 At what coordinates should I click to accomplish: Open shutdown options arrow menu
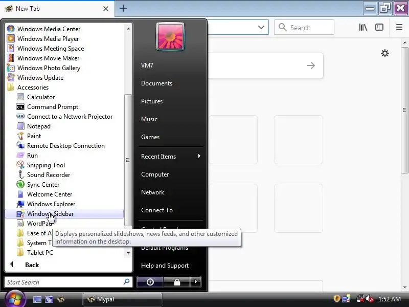(x=196, y=282)
